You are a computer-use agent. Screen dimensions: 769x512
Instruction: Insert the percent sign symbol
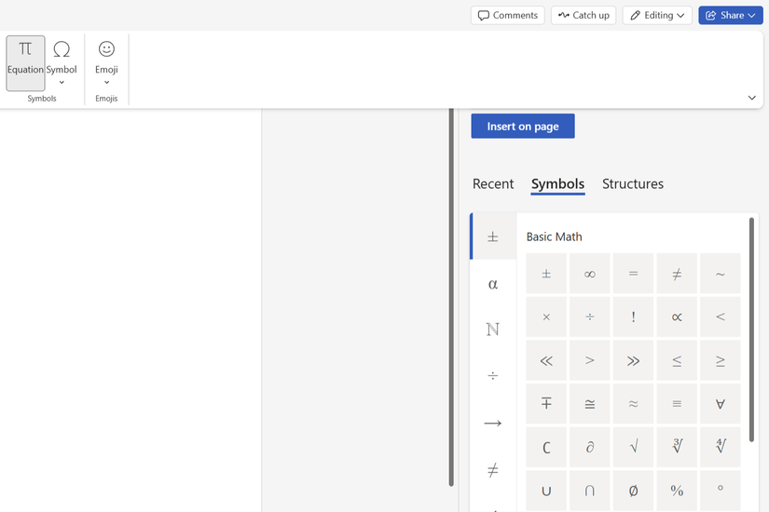[x=677, y=490]
